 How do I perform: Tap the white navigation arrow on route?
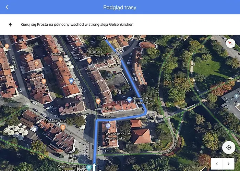(94, 167)
